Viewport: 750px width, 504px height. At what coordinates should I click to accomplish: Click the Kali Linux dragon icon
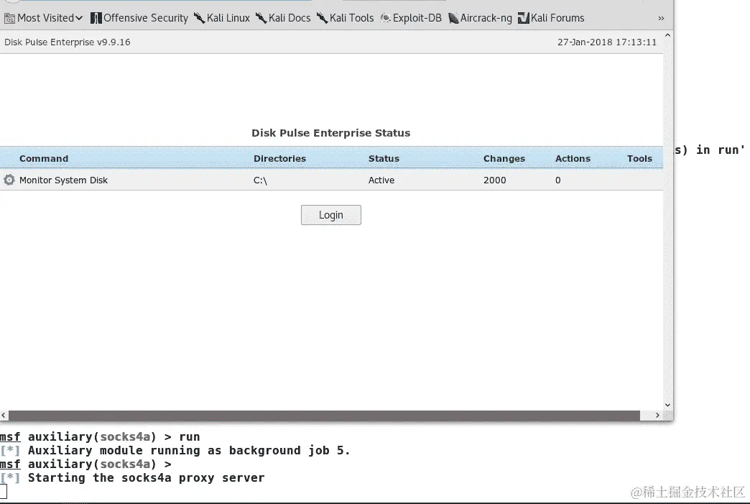[200, 18]
